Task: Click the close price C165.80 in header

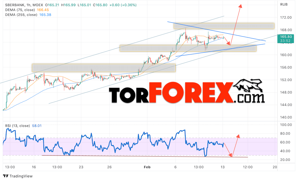Action: (100, 5)
